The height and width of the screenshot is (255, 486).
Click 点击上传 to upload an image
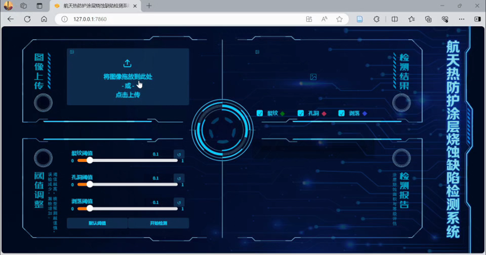128,95
